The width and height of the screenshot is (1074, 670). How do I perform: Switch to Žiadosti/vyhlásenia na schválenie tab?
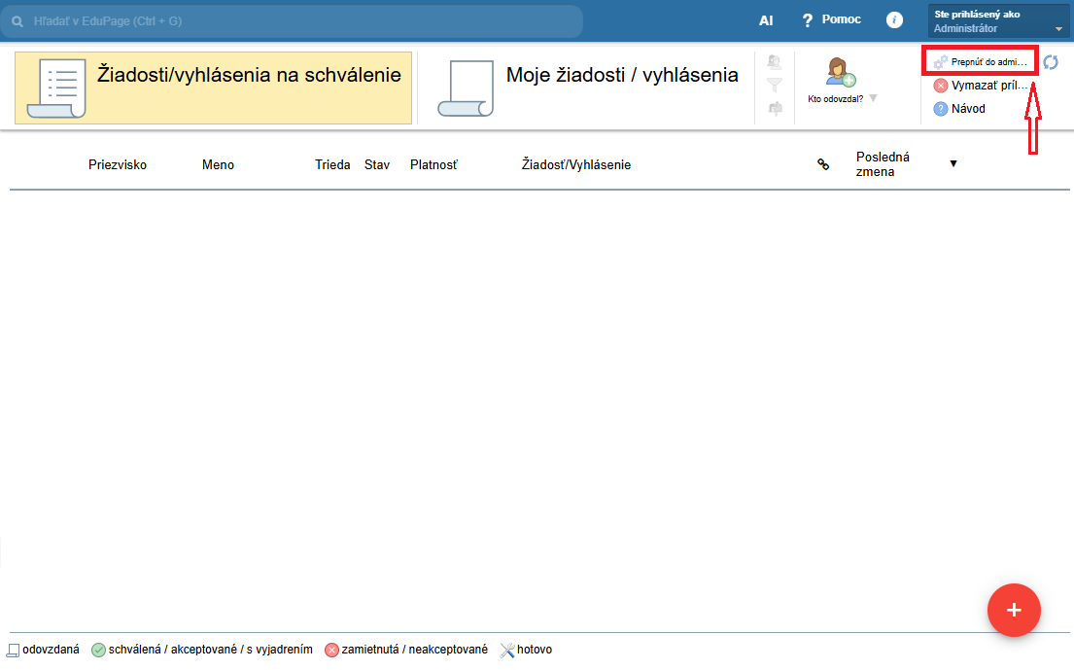pos(213,88)
